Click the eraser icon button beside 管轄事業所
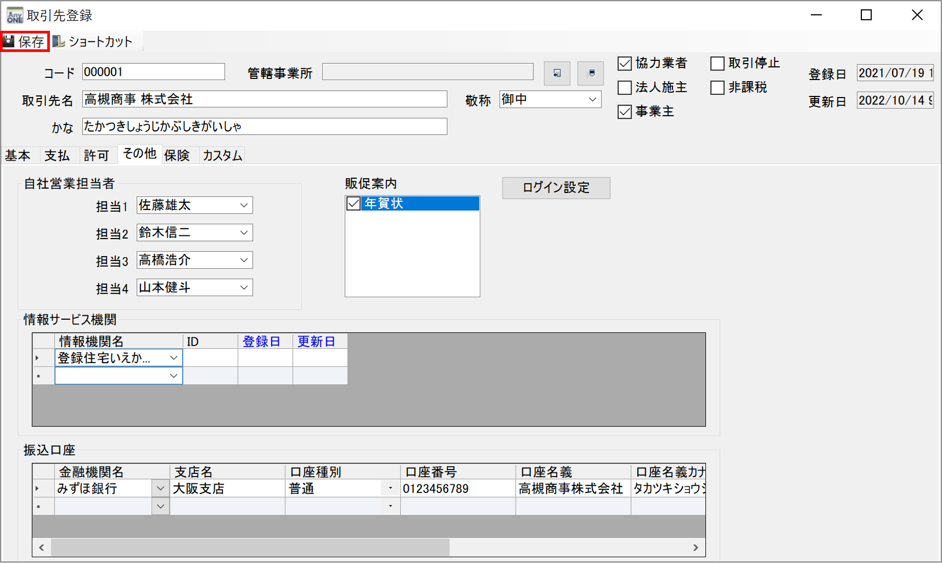The width and height of the screenshot is (942, 563). coord(591,73)
